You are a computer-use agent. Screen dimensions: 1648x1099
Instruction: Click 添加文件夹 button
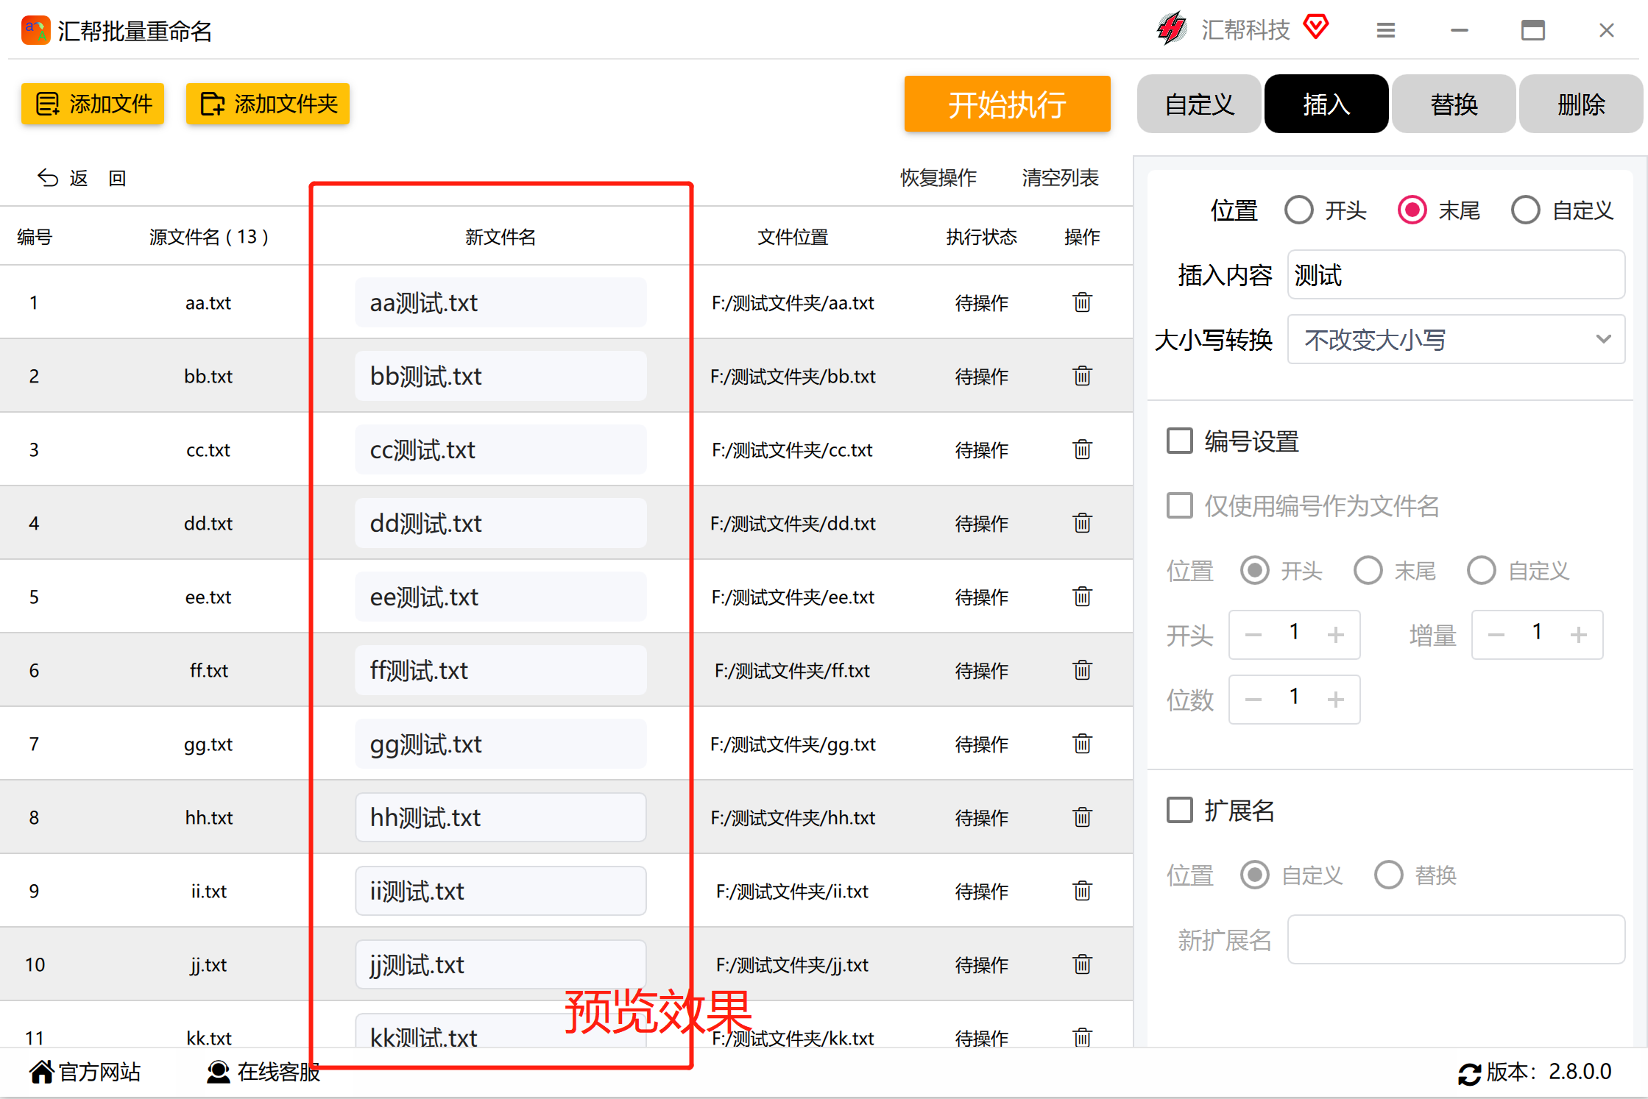pos(268,104)
